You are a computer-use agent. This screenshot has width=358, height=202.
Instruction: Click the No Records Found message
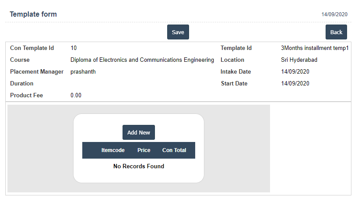pyautogui.click(x=138, y=167)
